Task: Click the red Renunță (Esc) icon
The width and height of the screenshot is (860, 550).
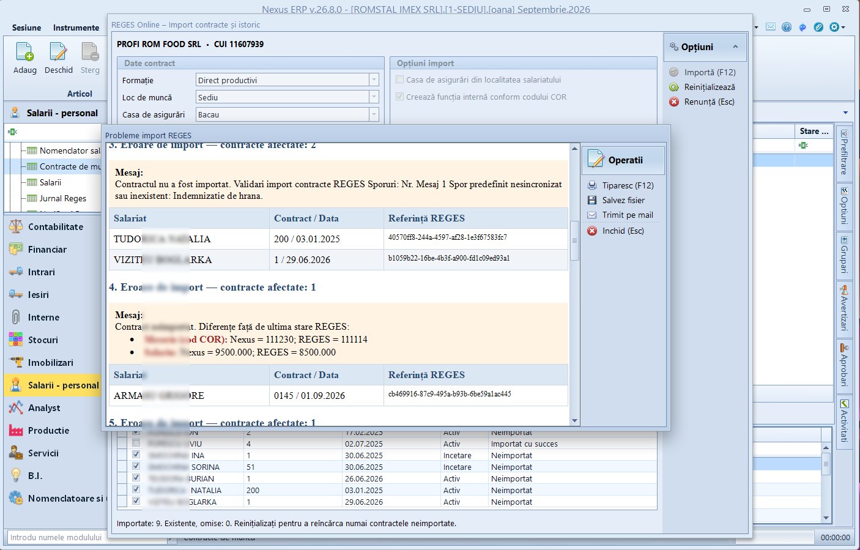Action: tap(674, 102)
